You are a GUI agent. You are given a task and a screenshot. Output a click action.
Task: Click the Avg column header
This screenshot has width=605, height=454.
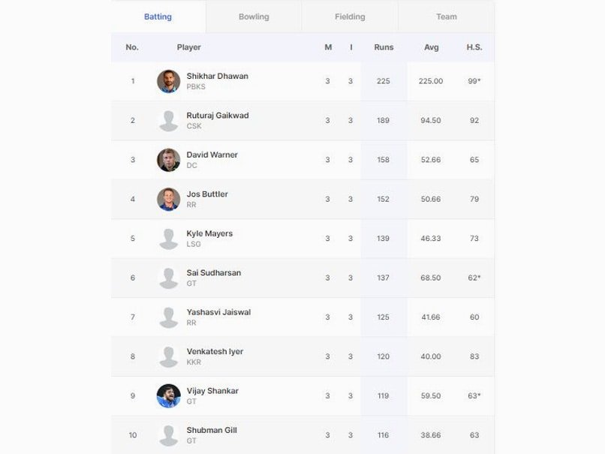[x=432, y=47]
